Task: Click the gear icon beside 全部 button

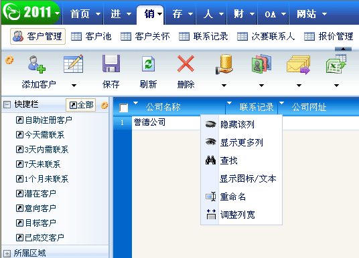Action: pos(104,105)
